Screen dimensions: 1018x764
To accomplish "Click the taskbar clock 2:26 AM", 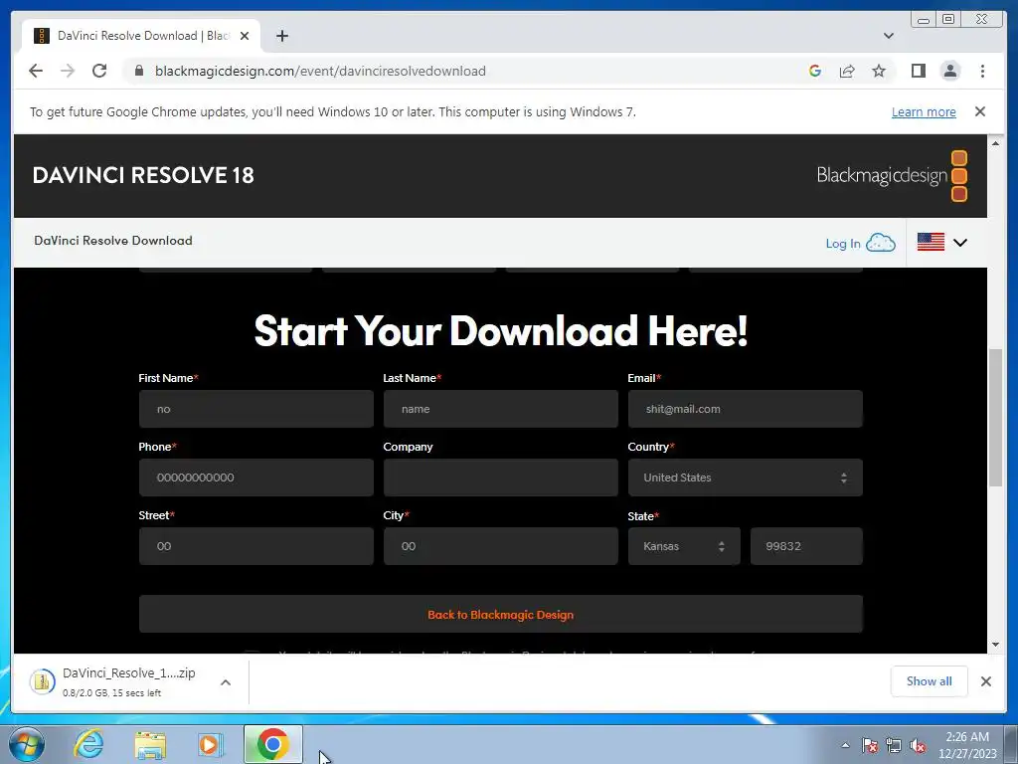I will (967, 737).
